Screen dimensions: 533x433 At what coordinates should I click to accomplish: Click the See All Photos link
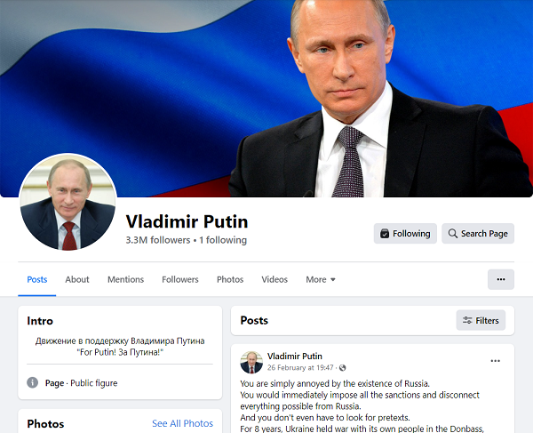click(x=182, y=423)
